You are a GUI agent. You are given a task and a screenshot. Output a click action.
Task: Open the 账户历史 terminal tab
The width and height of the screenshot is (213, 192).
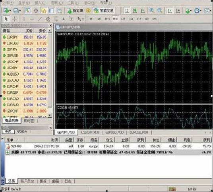[27, 181]
